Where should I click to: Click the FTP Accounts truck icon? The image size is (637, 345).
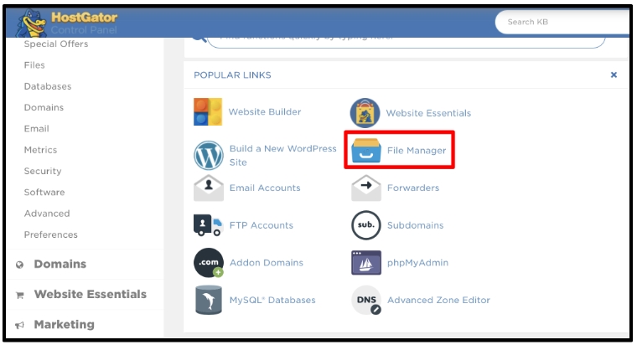coord(208,225)
